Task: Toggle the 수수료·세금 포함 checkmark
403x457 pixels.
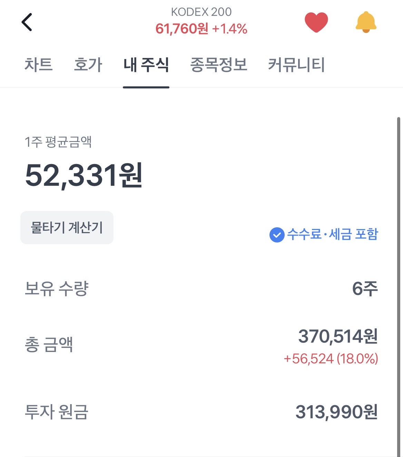Action: click(x=277, y=235)
